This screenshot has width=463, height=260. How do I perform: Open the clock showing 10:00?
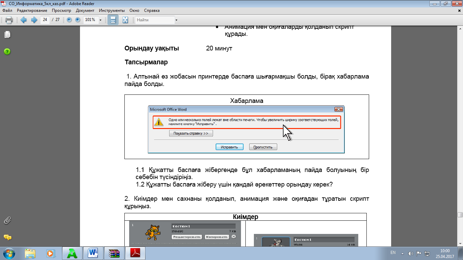click(x=445, y=251)
